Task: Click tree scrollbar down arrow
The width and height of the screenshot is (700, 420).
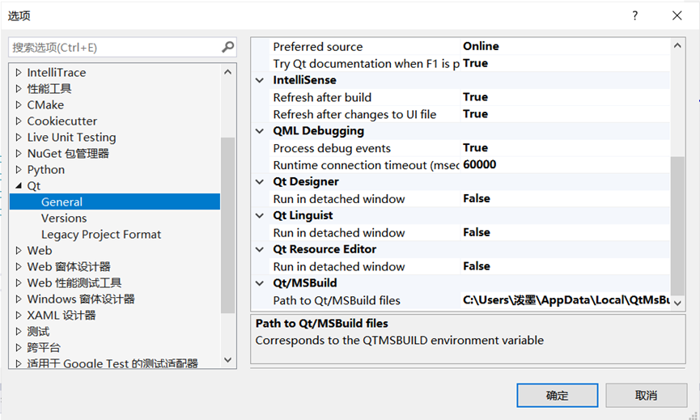Action: point(227,360)
